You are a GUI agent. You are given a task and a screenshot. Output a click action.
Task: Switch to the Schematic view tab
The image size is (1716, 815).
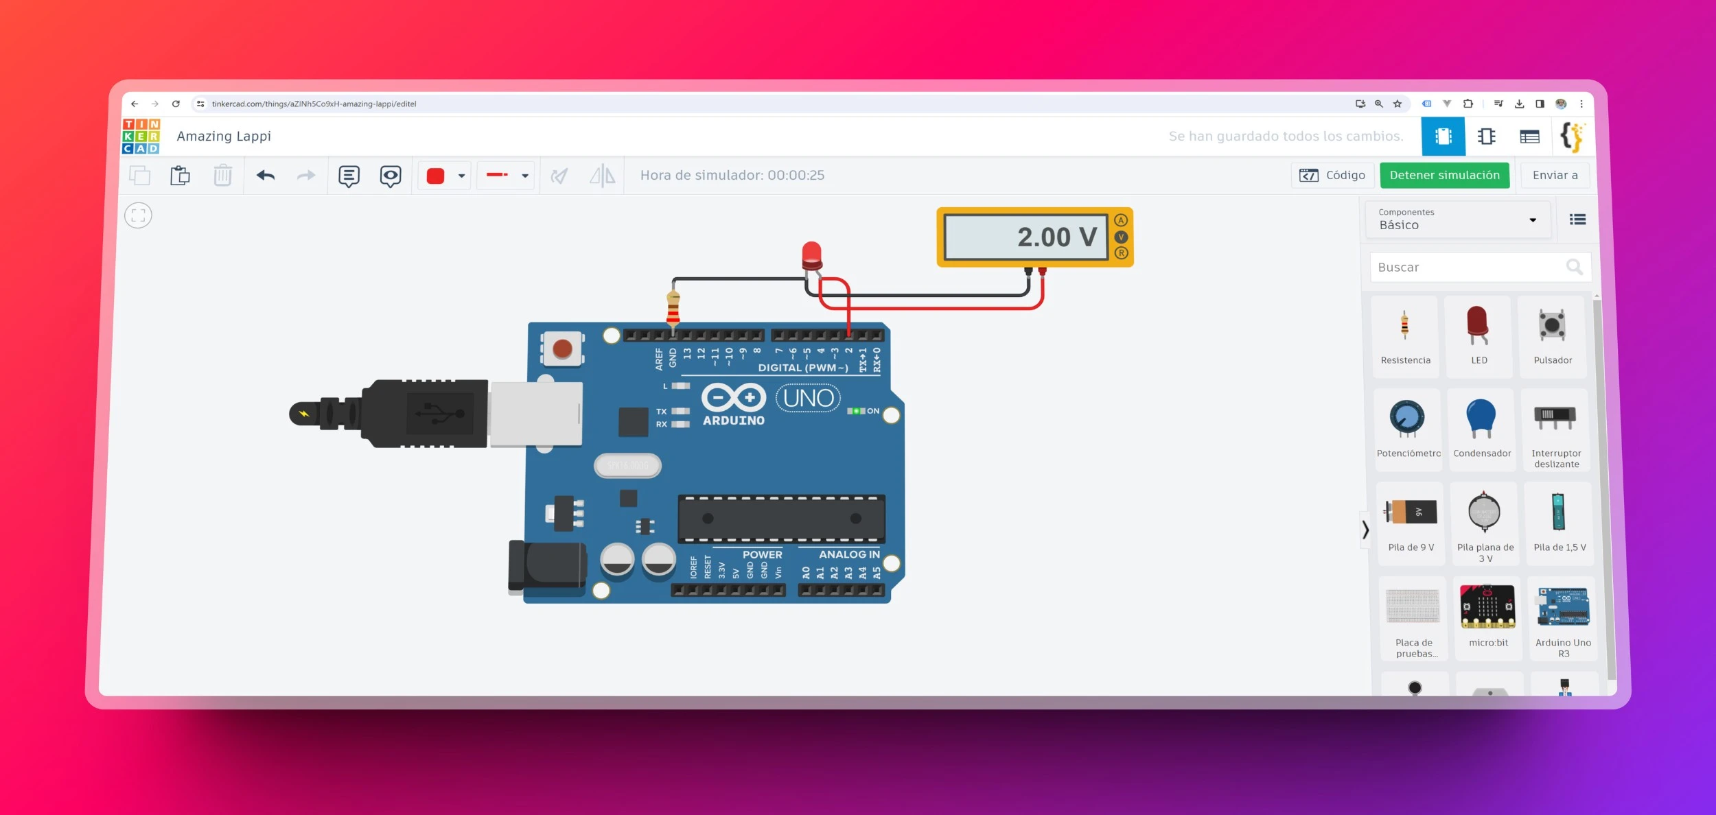click(1487, 137)
